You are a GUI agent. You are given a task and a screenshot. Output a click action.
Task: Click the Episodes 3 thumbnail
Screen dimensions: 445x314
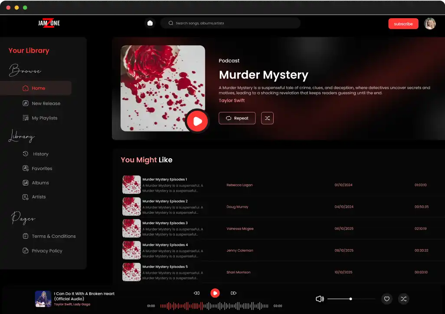point(131,228)
